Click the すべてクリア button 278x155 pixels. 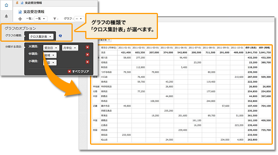pyautogui.click(x=78, y=72)
